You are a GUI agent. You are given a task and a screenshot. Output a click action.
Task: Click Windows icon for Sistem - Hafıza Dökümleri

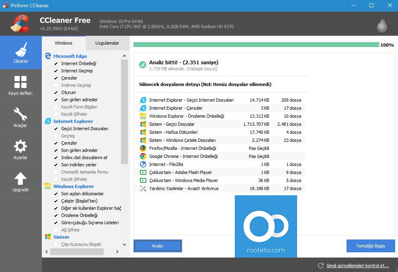pos(143,132)
